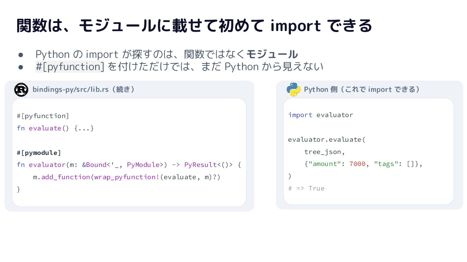Select "#[pyfunction]" line in the Rust code
Viewport: 467px width, 262px height.
coord(43,116)
